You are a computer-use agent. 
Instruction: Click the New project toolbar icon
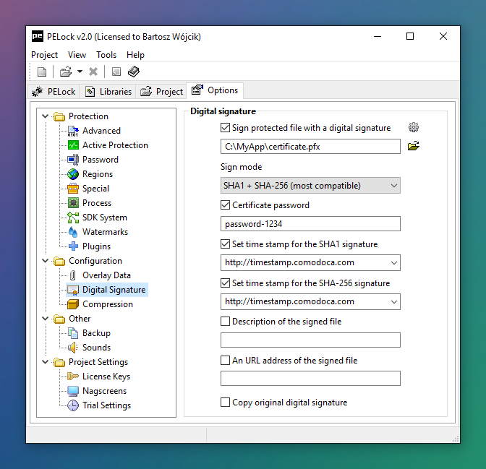[42, 72]
